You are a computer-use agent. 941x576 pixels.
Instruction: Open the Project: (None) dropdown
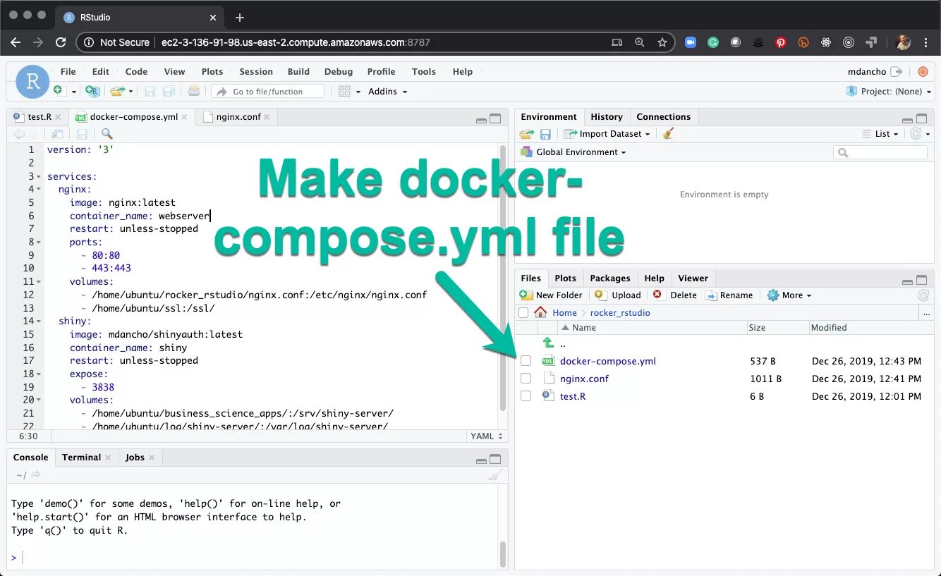[887, 91]
